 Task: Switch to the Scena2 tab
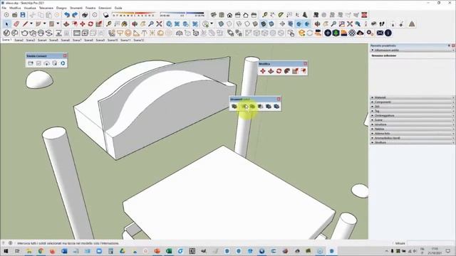pos(19,41)
